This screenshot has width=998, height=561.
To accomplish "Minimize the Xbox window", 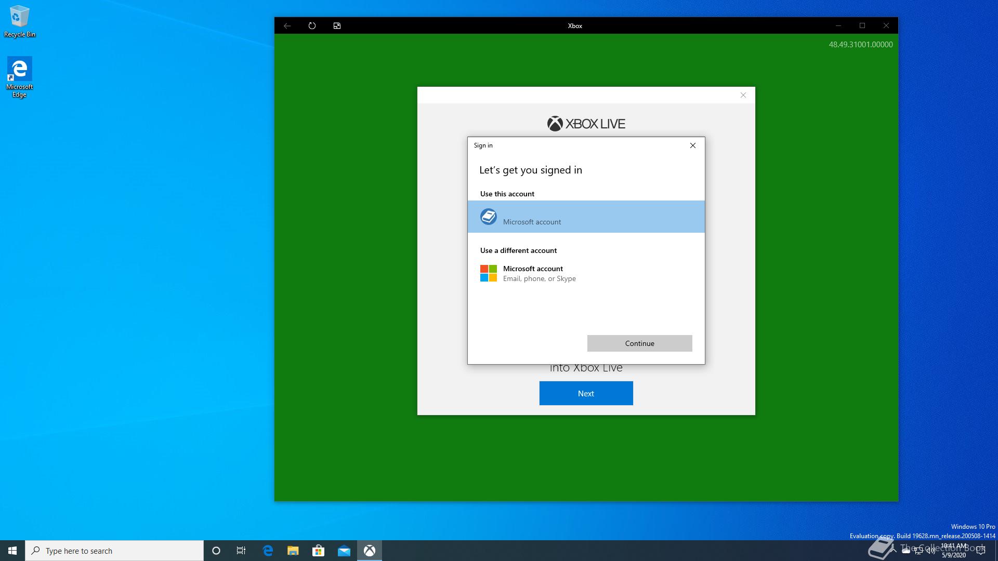I will [838, 25].
